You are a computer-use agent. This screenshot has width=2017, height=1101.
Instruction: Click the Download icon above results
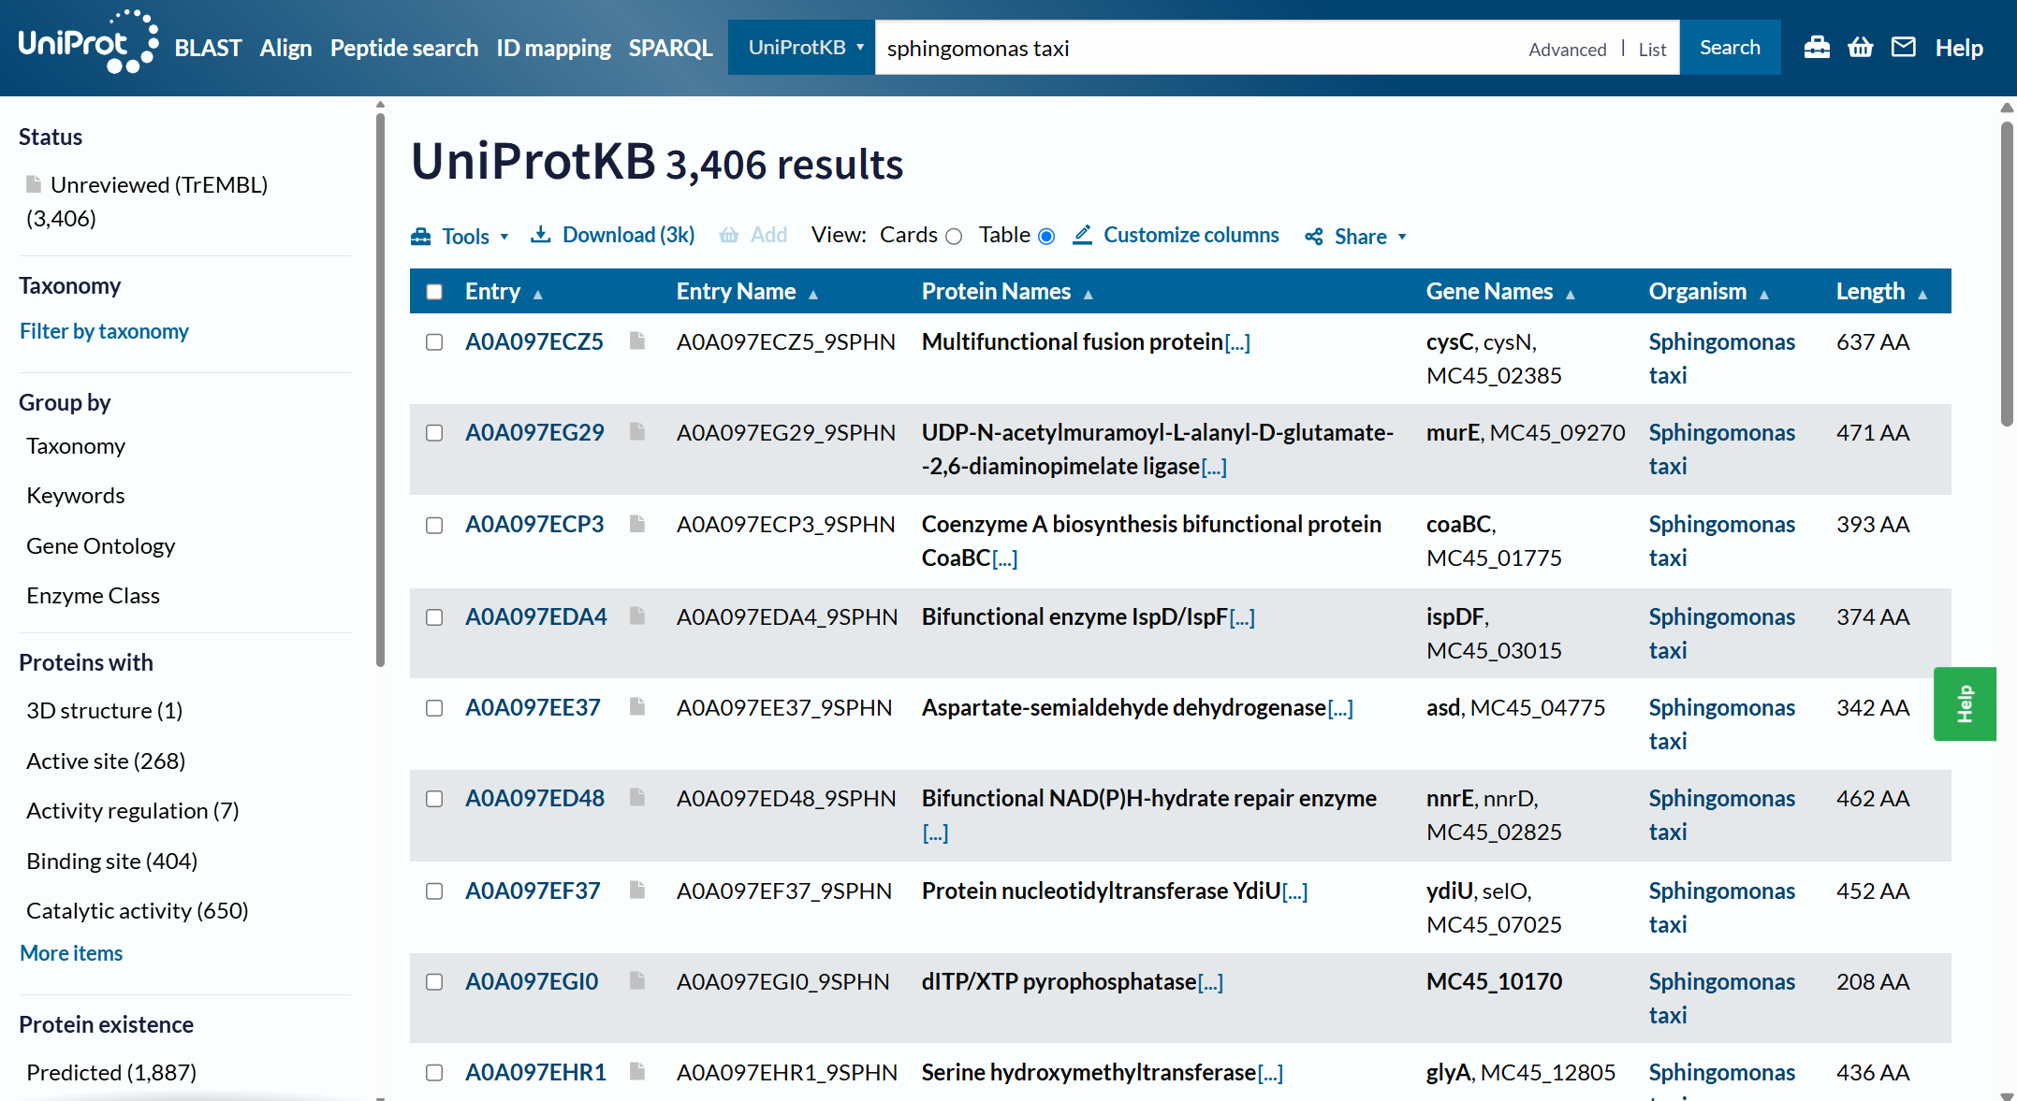click(541, 235)
